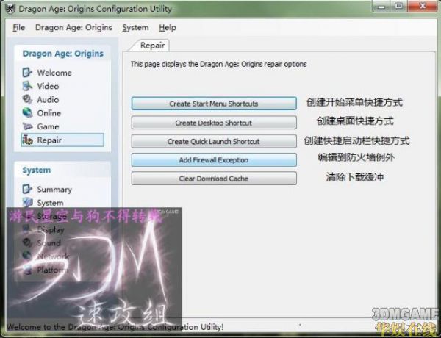Open the File menu
The height and width of the screenshot is (338, 441).
[x=18, y=28]
